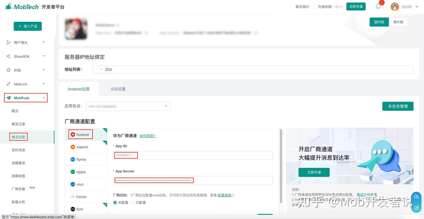Open the floating customer chat icon

pyautogui.click(x=416, y=197)
